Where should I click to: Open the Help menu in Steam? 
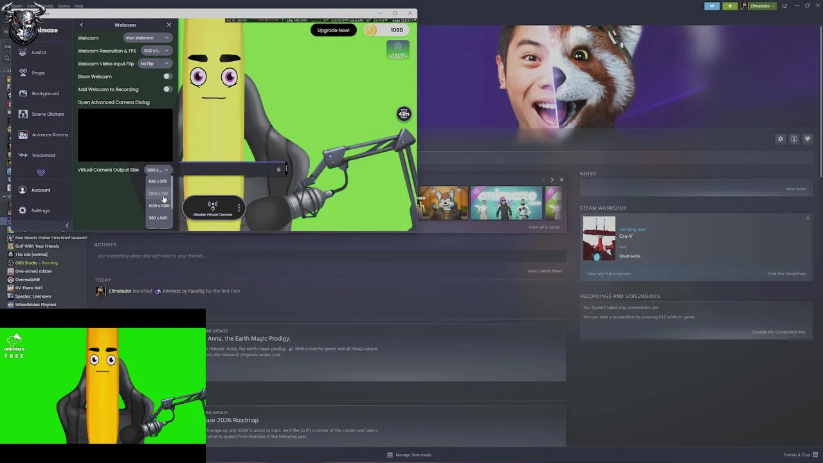78,6
